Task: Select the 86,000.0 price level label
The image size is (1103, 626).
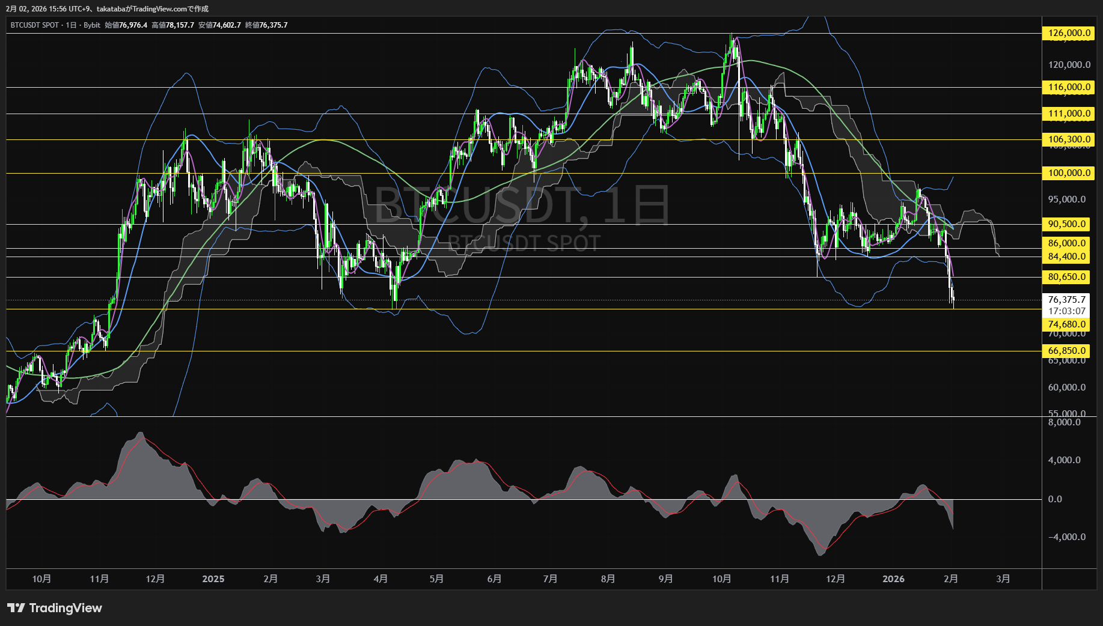Action: (x=1066, y=243)
